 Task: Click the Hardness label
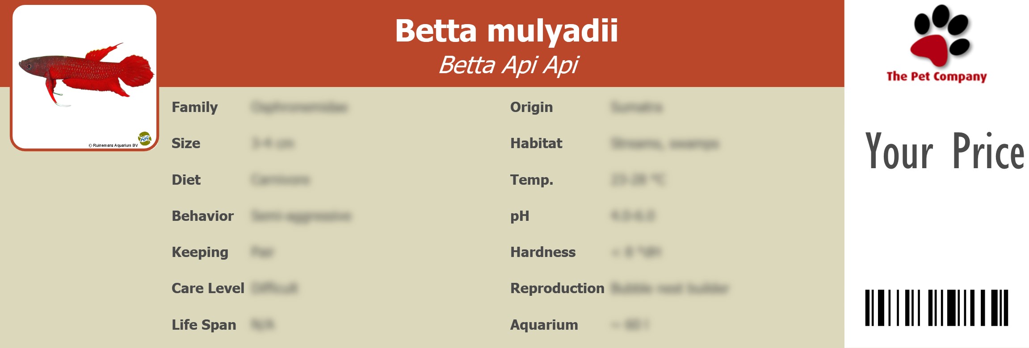[x=543, y=252]
